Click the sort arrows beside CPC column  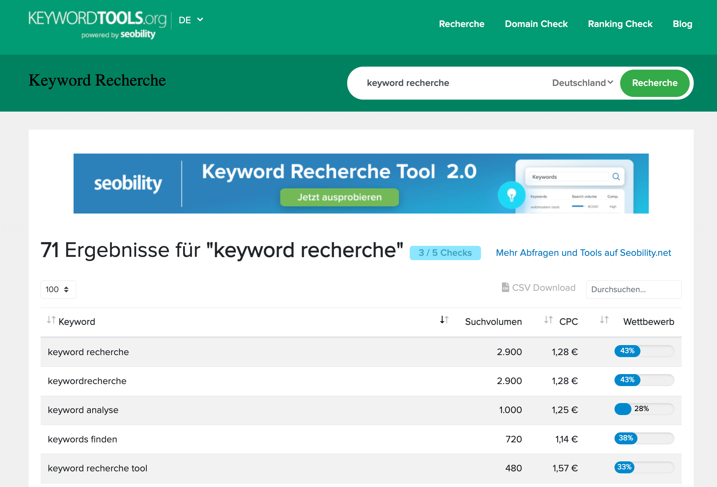tap(548, 320)
